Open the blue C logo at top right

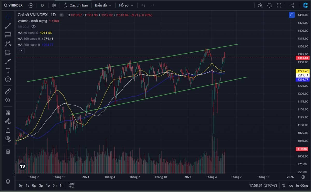tap(305, 5)
